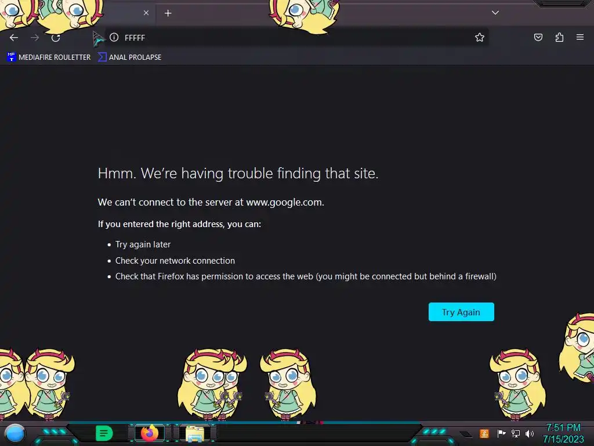Viewport: 594px width, 446px height.
Task: Go back to the previous page
Action: [x=14, y=38]
